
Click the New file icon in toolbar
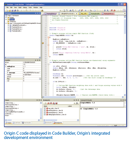pyautogui.click(x=7, y=11)
